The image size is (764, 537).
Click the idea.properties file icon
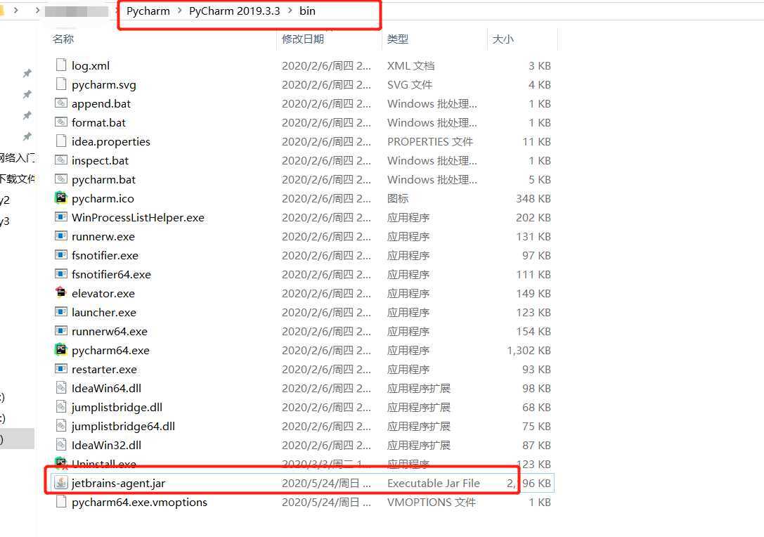coord(61,141)
